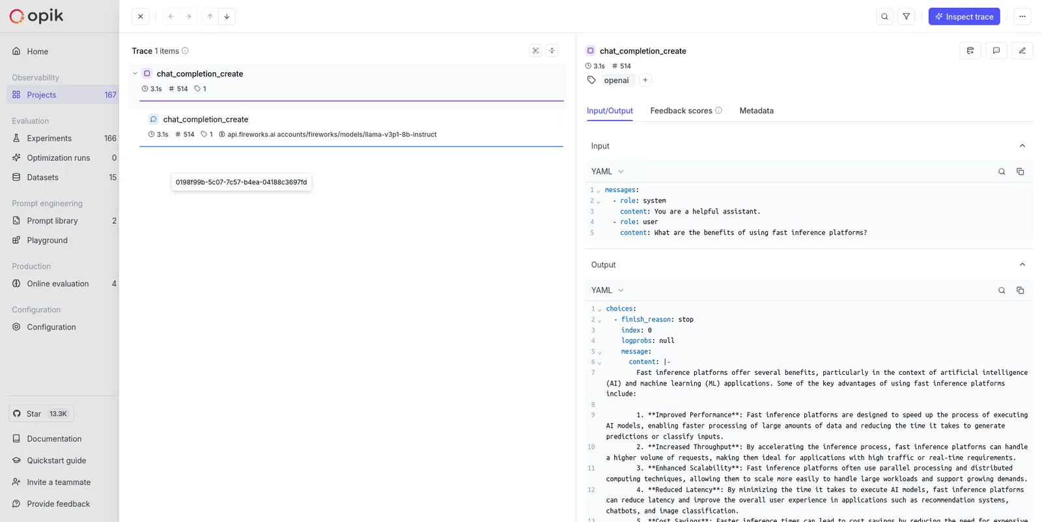Open Online evaluation in the sidebar
Image resolution: width=1042 pixels, height=522 pixels.
point(63,284)
